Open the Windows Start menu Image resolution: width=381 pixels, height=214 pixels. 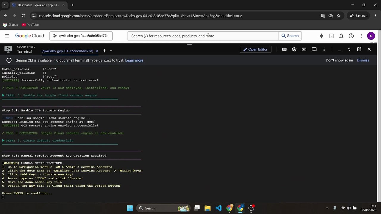click(x=130, y=208)
